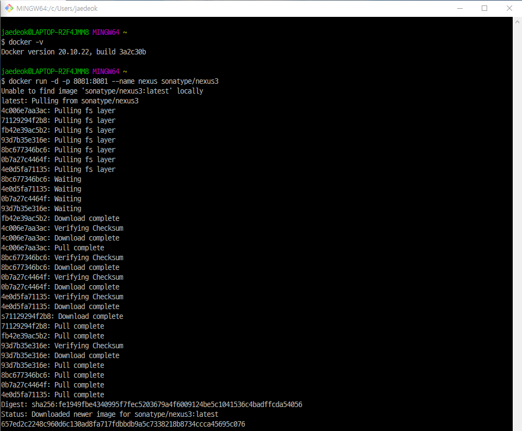The width and height of the screenshot is (522, 431).
Task: Click '4c006e7aa3ac: Pull complete' line
Action: tap(53, 248)
